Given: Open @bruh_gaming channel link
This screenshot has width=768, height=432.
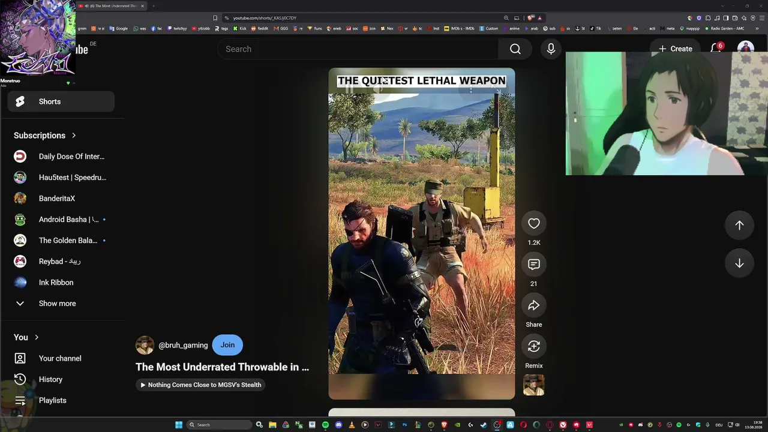Looking at the screenshot, I should pyautogui.click(x=183, y=345).
